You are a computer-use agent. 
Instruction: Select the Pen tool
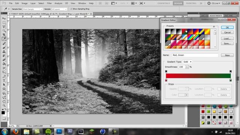click(4, 76)
